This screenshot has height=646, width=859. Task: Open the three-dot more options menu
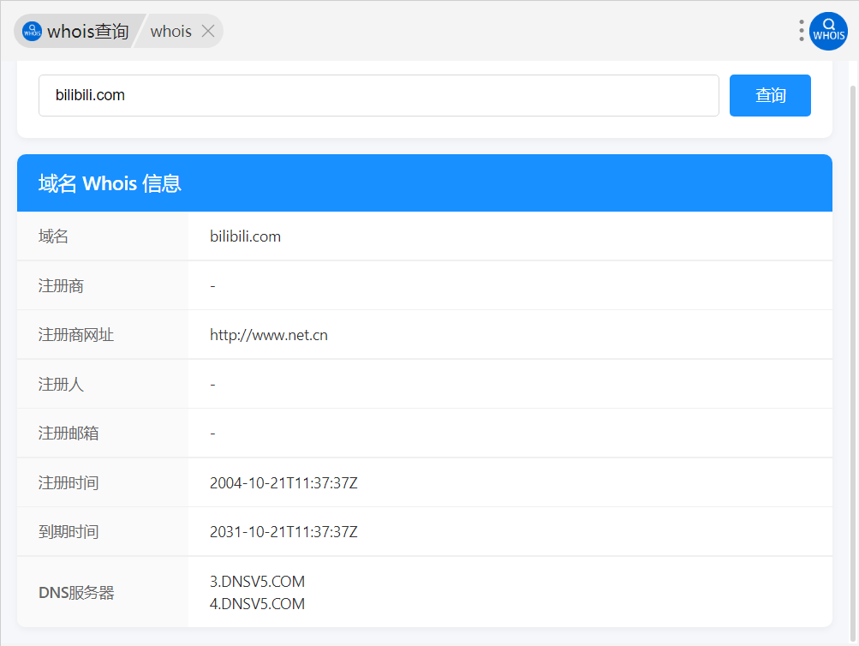point(801,31)
